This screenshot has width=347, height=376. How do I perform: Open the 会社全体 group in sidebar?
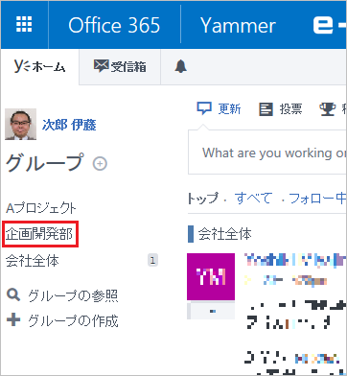[33, 261]
